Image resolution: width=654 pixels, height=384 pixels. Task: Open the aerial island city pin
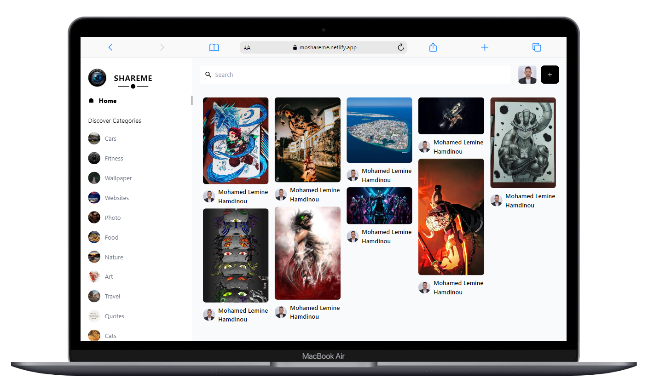(379, 130)
